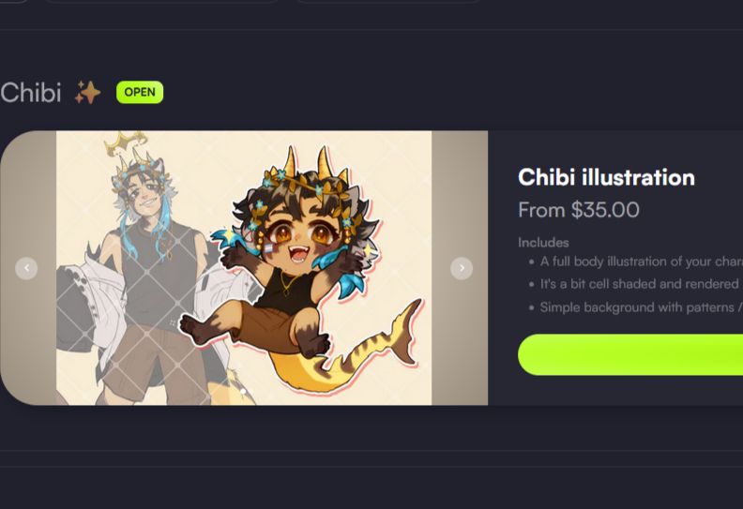Open the Chibi illustration title link
The height and width of the screenshot is (509, 743).
606,177
